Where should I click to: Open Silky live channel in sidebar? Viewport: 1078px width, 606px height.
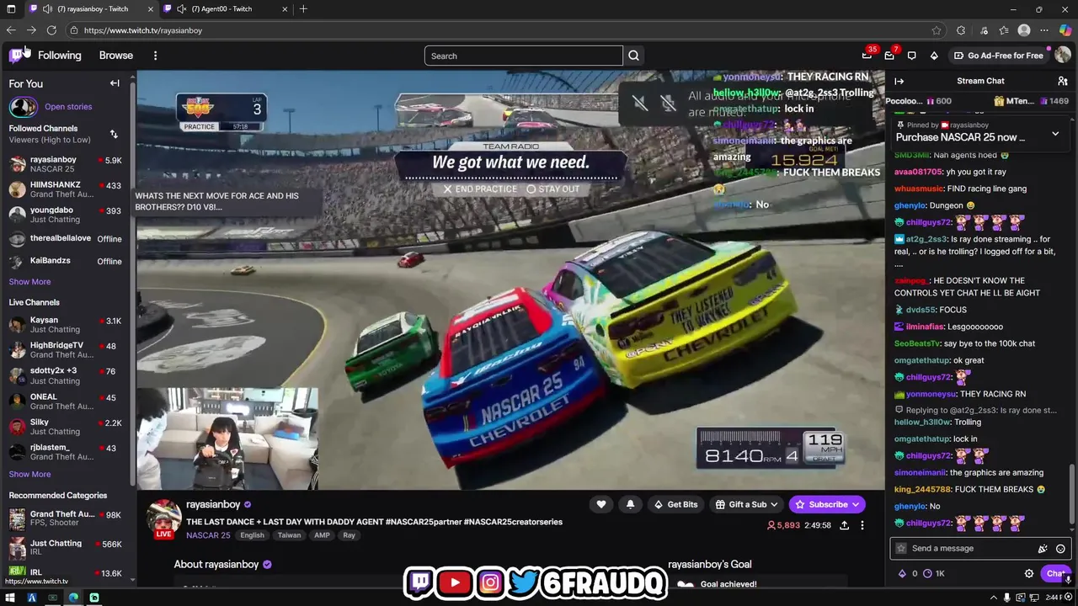66,427
